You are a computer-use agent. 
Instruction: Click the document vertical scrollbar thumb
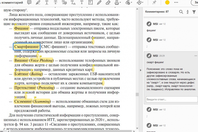pyautogui.click(x=137, y=94)
